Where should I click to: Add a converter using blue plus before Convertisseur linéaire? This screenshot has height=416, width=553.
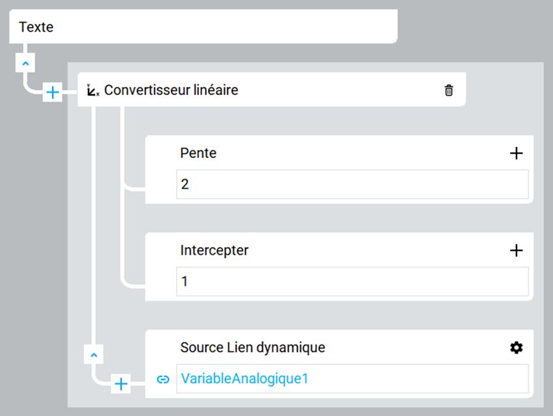(53, 92)
